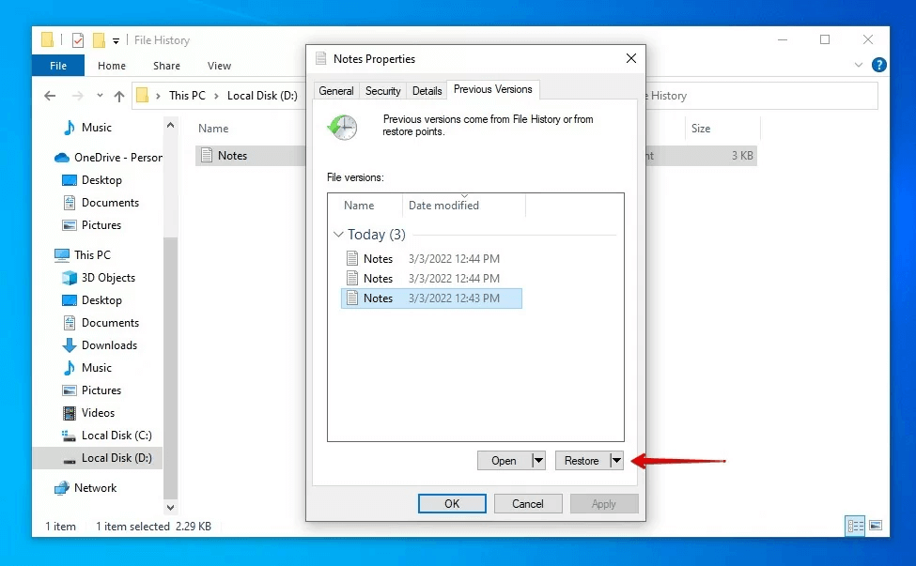Open 3D Objects folder in sidebar
916x566 pixels.
(107, 278)
